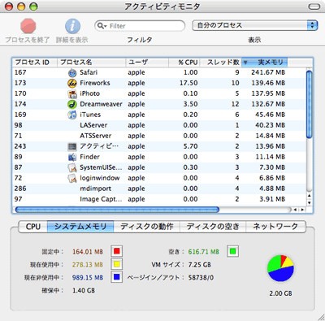The image size is (325, 321).
Task: Select the Safari compass icon
Action: [x=72, y=72]
